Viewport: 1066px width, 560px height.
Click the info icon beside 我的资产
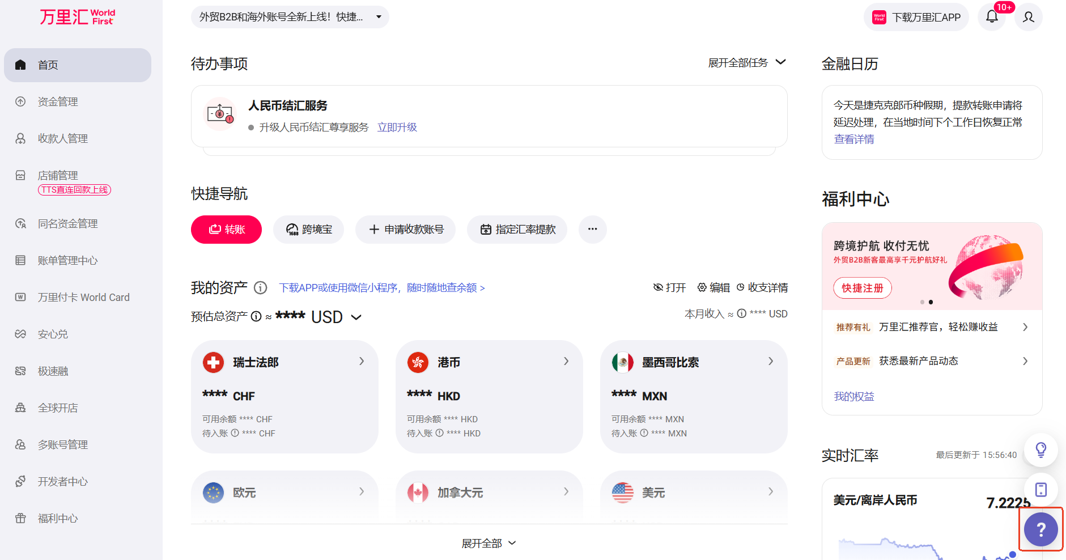point(260,288)
